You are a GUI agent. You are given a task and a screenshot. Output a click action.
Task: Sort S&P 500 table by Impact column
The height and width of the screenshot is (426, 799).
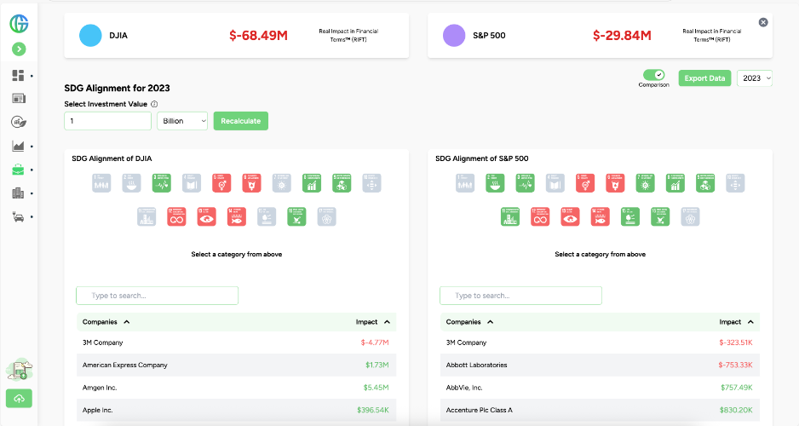coord(736,322)
